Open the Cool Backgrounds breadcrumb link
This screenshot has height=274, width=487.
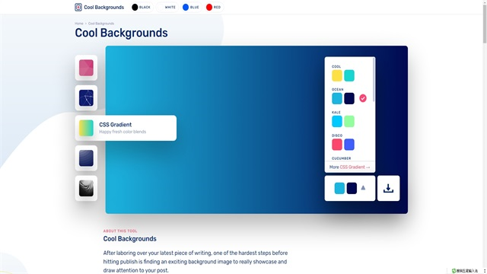pos(101,24)
